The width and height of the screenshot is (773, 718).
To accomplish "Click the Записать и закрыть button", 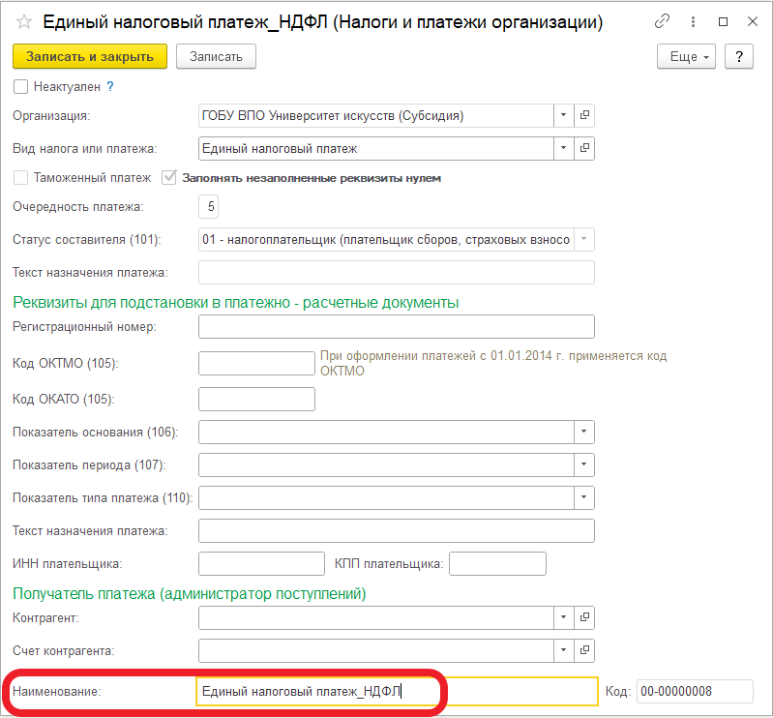I will click(90, 57).
